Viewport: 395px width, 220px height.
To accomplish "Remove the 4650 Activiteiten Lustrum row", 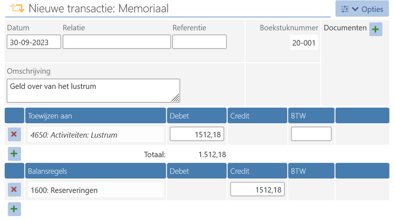I will [14, 134].
